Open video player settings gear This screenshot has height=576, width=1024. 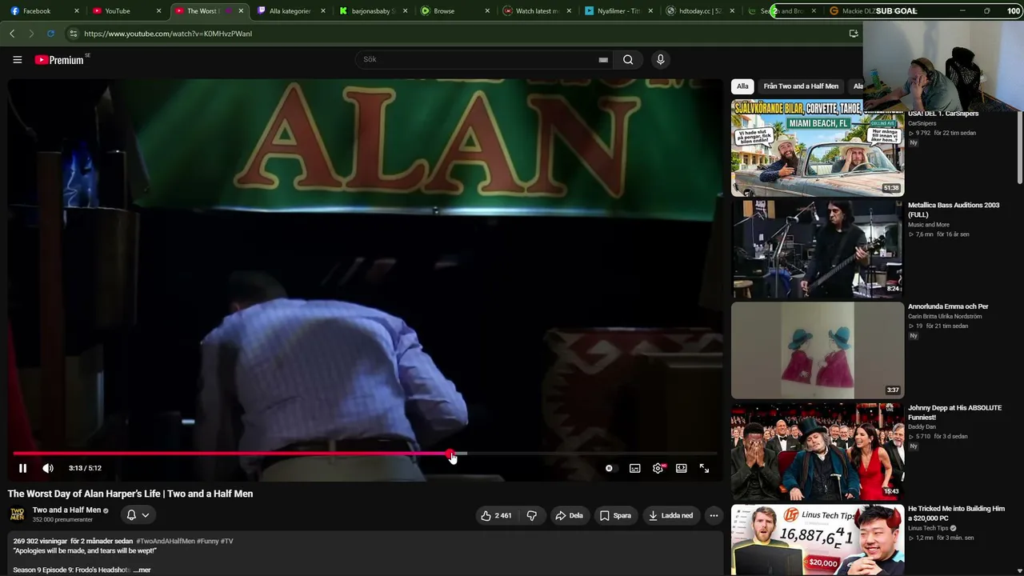point(658,468)
